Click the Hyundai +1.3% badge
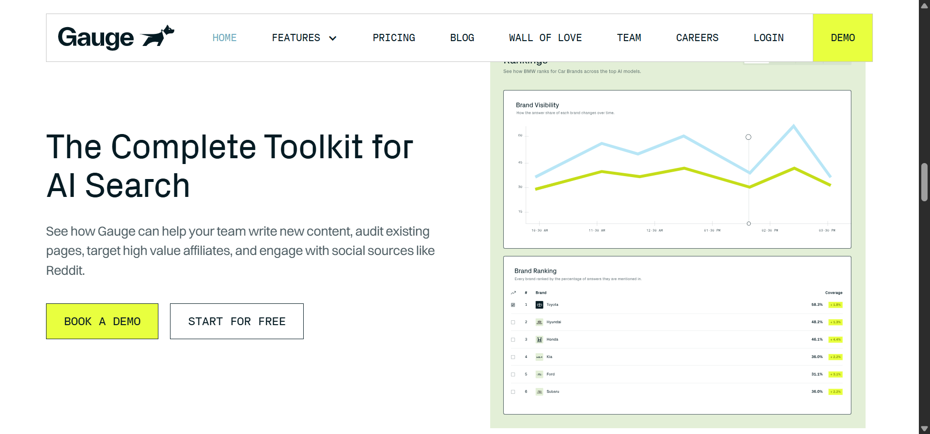930x434 pixels. 836,322
